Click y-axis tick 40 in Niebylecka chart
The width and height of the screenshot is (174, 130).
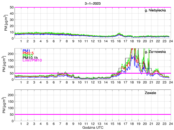[x=12, y=14]
